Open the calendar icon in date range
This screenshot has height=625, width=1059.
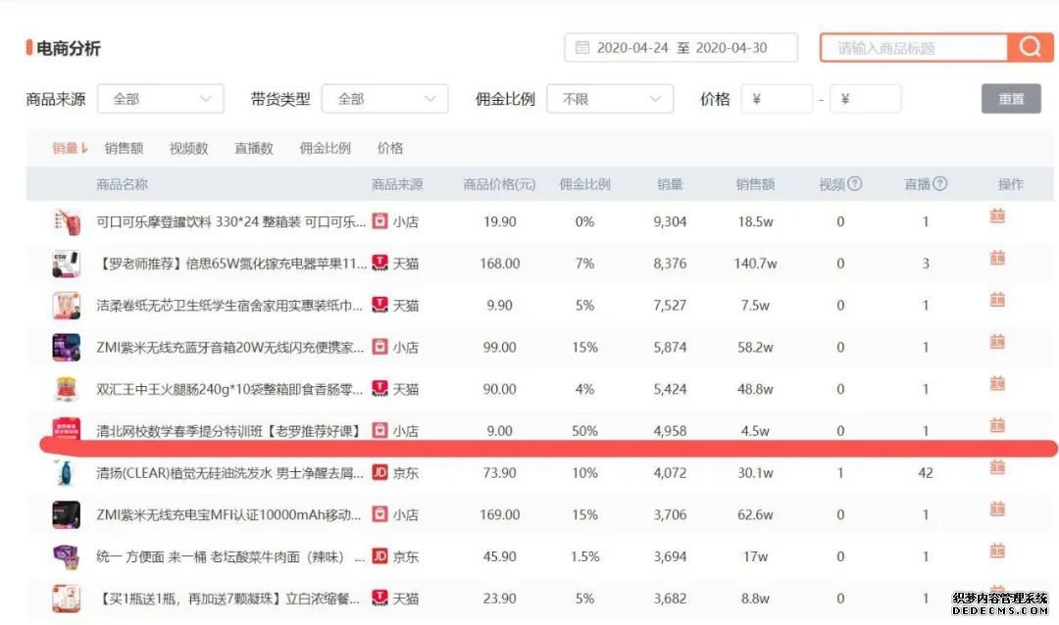coord(581,47)
